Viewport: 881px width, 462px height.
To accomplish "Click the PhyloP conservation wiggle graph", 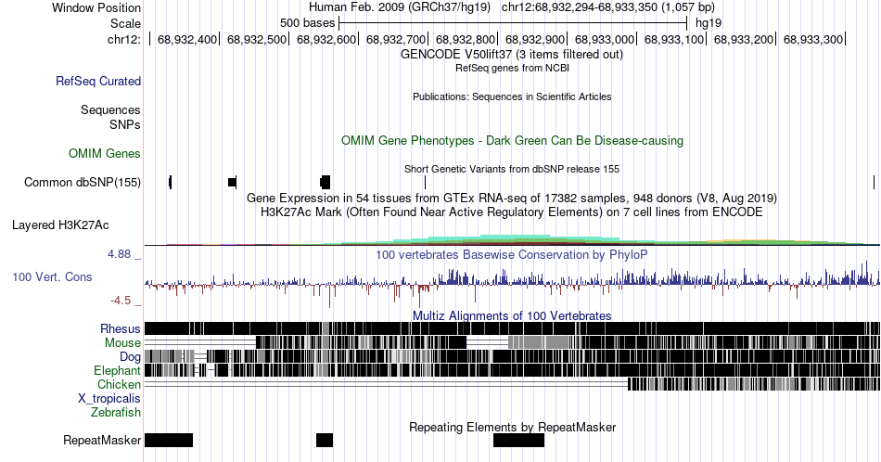I will (513, 284).
